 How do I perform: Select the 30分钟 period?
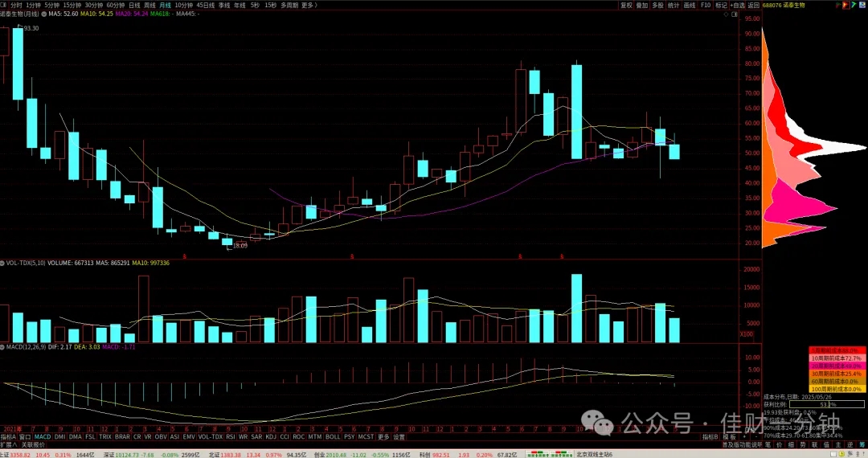pyautogui.click(x=93, y=5)
